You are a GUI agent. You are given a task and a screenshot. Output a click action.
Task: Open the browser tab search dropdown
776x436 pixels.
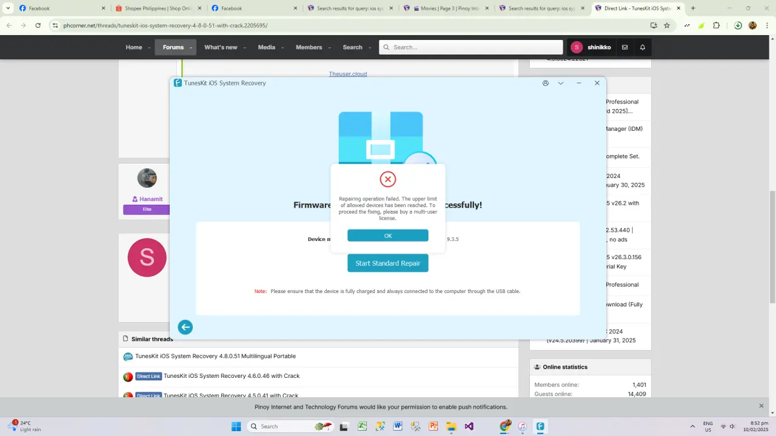(8, 8)
